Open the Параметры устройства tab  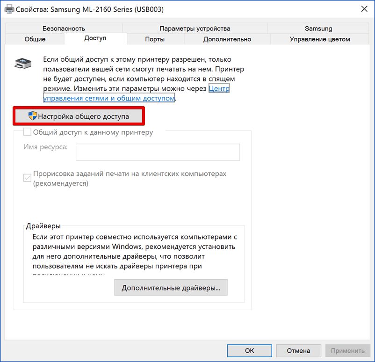pyautogui.click(x=195, y=29)
